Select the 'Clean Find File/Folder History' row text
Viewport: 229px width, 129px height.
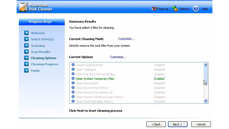pos(94,101)
